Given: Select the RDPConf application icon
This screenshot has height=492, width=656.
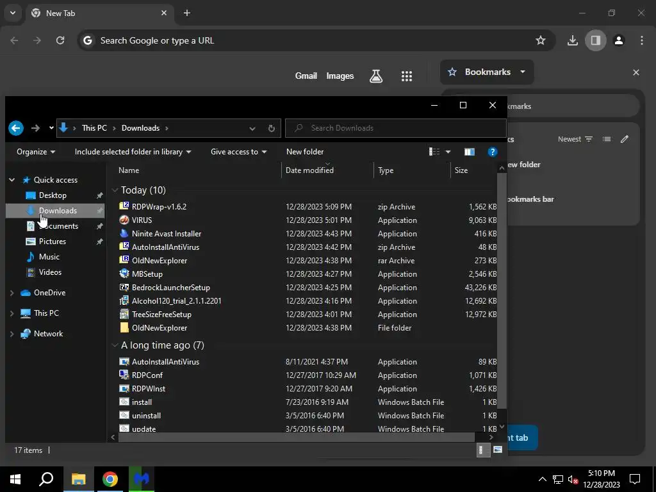Looking at the screenshot, I should click(124, 375).
